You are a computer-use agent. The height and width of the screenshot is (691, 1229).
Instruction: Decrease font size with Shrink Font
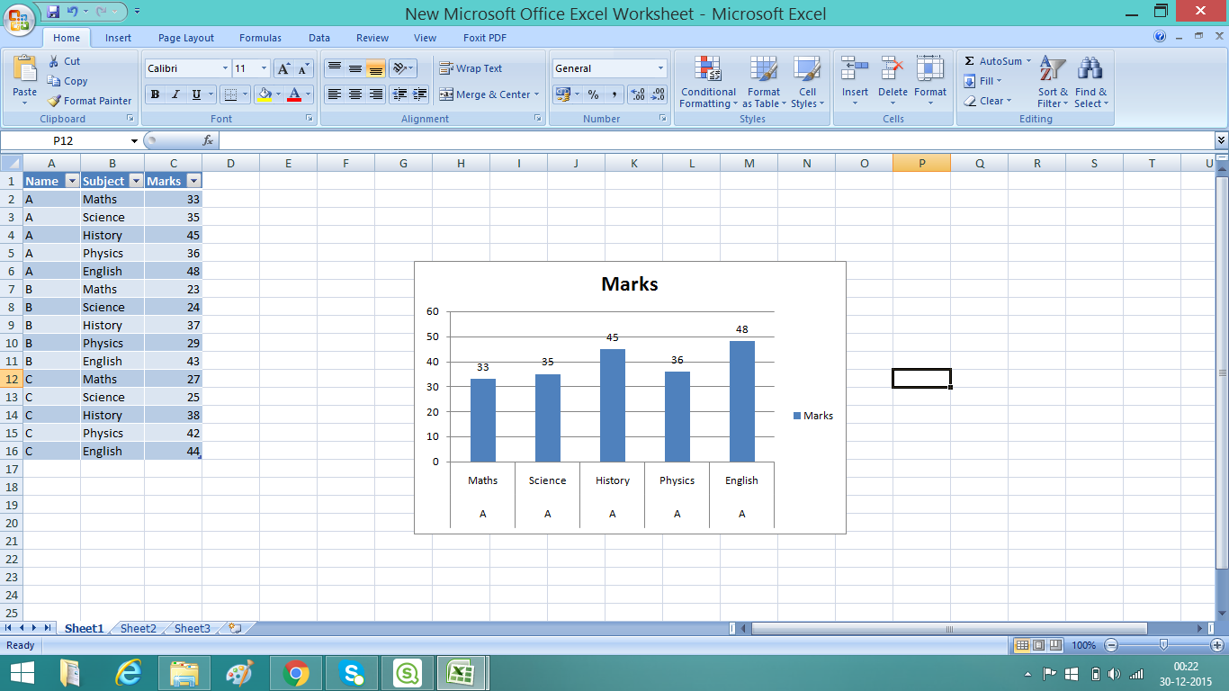pos(303,68)
